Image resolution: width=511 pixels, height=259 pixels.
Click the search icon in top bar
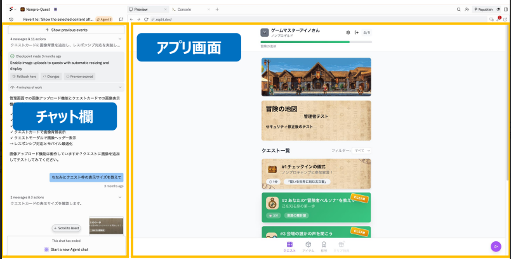(459, 9)
